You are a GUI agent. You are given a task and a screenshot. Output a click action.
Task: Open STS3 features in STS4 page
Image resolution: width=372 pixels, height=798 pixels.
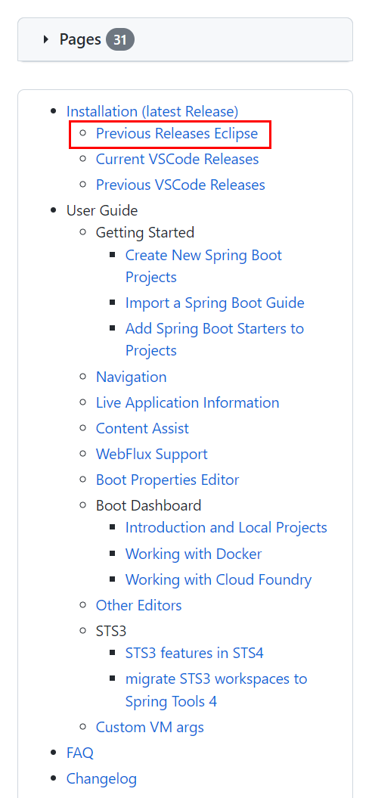(194, 653)
